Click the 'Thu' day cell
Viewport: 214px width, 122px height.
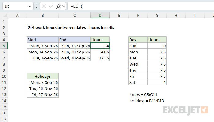[138, 70]
